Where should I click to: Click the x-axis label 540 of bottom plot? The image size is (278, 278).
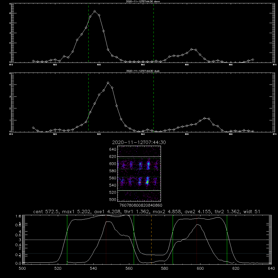click(93, 269)
